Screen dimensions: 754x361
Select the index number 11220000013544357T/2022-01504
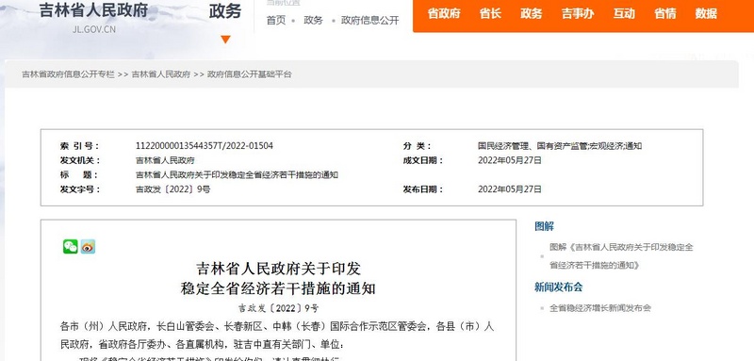tap(205, 146)
